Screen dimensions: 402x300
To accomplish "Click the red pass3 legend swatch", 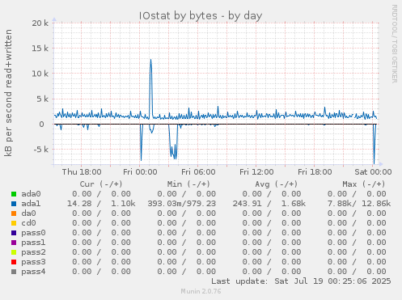I will [x=14, y=262].
